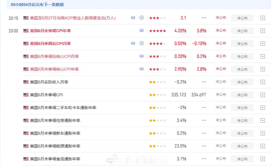Select previous value -2% in 二手车 row

point(182,108)
